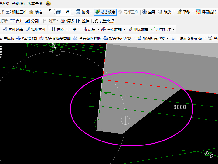The image size is (218, 164).
Task: Click the 偏移 offset icon
Action: (63, 21)
